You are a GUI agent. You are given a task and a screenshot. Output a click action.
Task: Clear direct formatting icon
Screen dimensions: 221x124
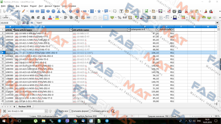[211, 11]
